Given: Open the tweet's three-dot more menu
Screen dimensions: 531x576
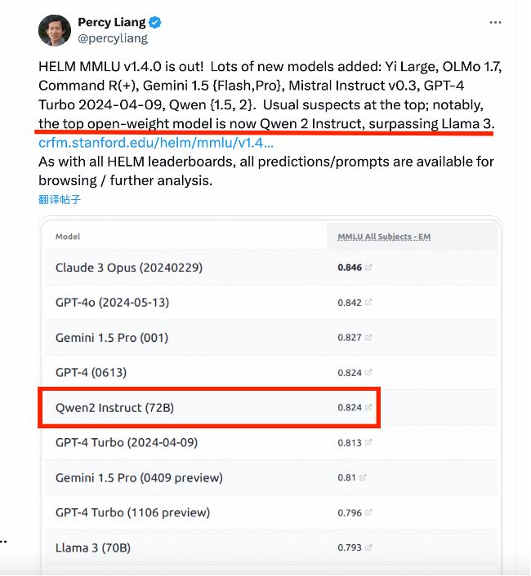Looking at the screenshot, I should [x=495, y=22].
